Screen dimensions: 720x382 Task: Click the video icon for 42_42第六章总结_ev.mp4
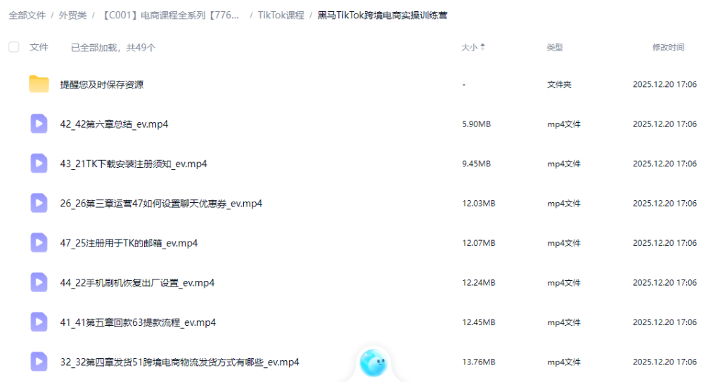click(x=39, y=124)
